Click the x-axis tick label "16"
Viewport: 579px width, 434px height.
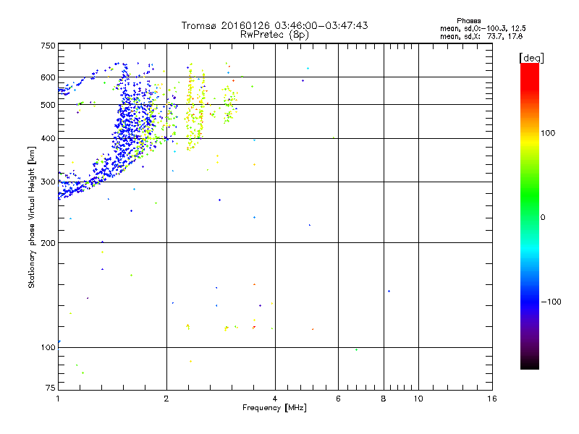point(492,399)
